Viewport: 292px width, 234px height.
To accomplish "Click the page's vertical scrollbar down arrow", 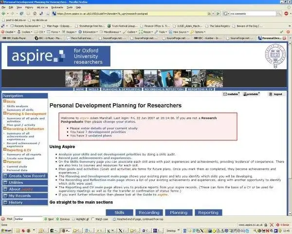I will coord(290,214).
